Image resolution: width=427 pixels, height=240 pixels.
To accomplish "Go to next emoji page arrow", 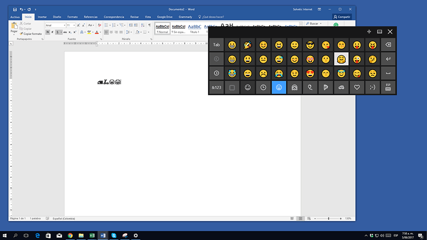I will pyautogui.click(x=216, y=73).
